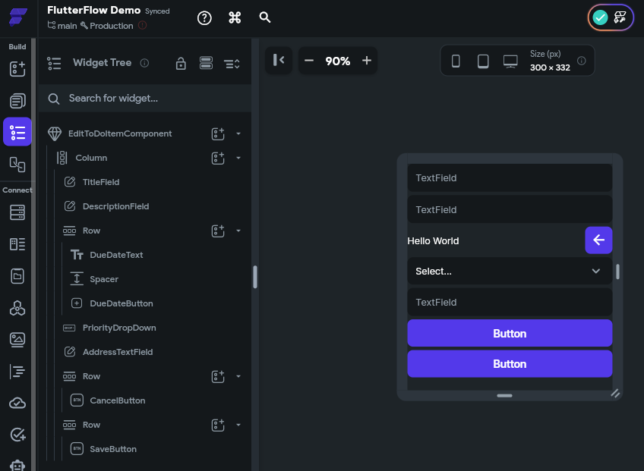Click the purple back arrow button on canvas
This screenshot has height=471, width=644.
[x=598, y=240]
